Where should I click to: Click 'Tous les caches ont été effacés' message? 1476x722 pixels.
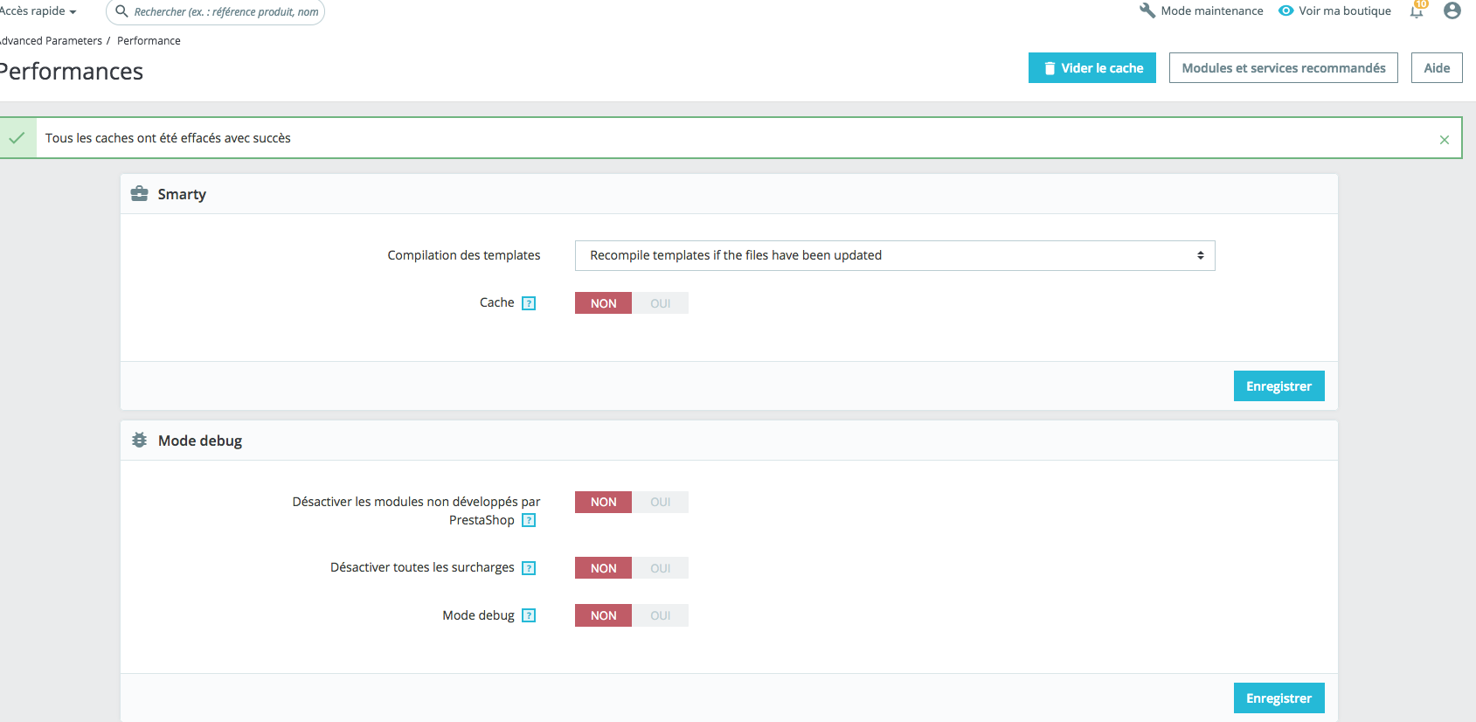pos(168,138)
